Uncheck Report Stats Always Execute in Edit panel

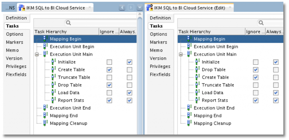276,100
